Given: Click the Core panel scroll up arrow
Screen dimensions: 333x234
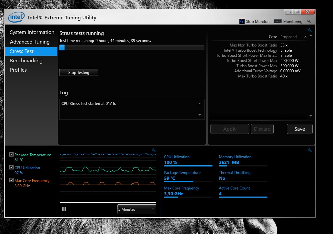Looking at the screenshot, I should click(311, 36).
